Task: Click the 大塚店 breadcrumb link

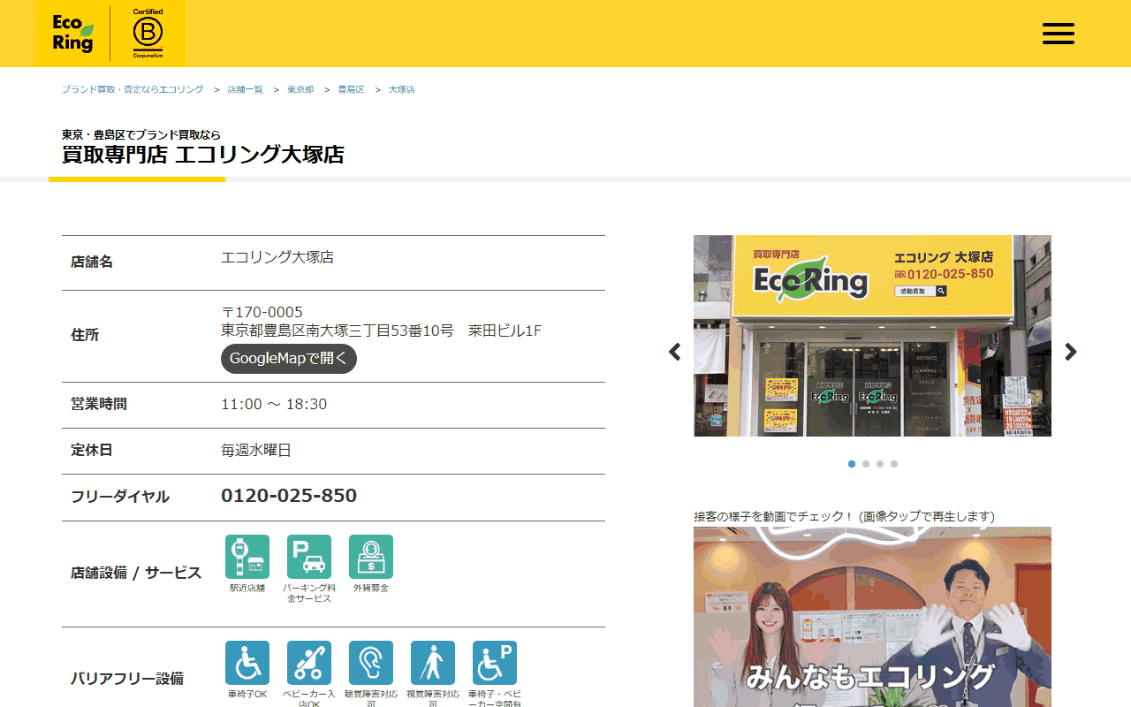Action: [402, 90]
